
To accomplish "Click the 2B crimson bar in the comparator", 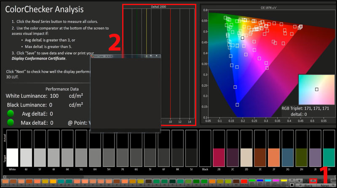I will [x=219, y=148].
